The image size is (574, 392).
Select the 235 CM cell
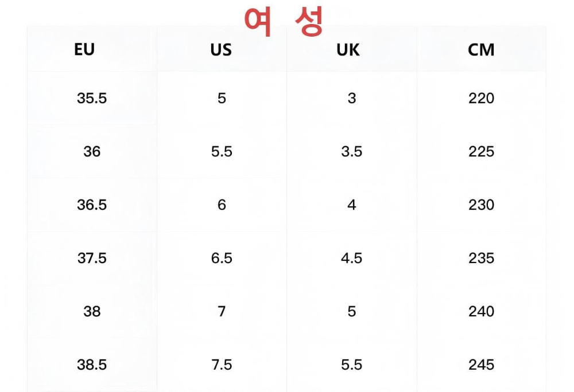coord(482,258)
